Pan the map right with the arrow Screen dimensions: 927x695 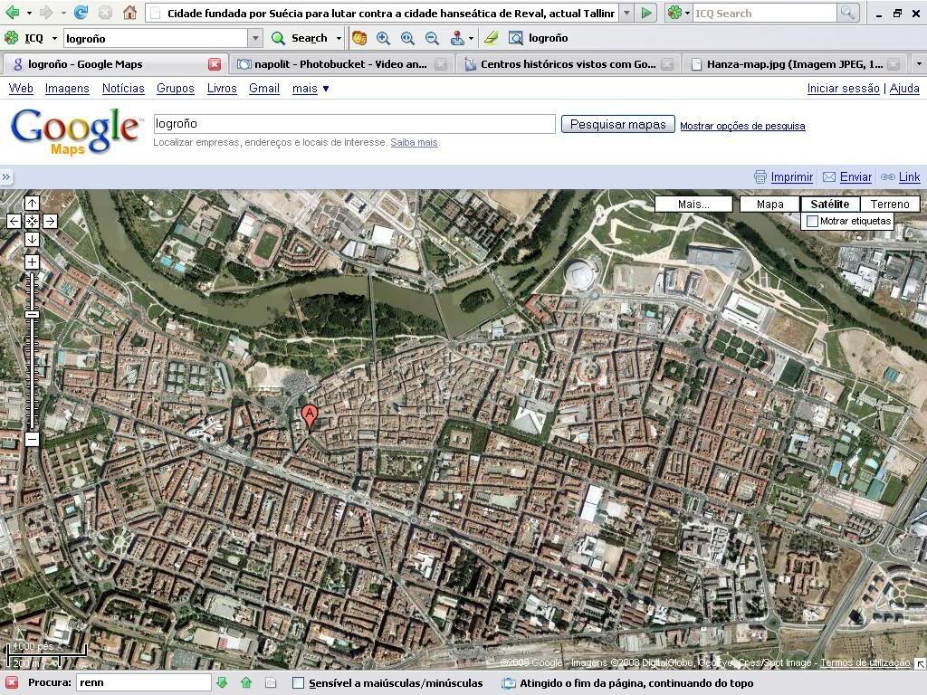pyautogui.click(x=50, y=221)
